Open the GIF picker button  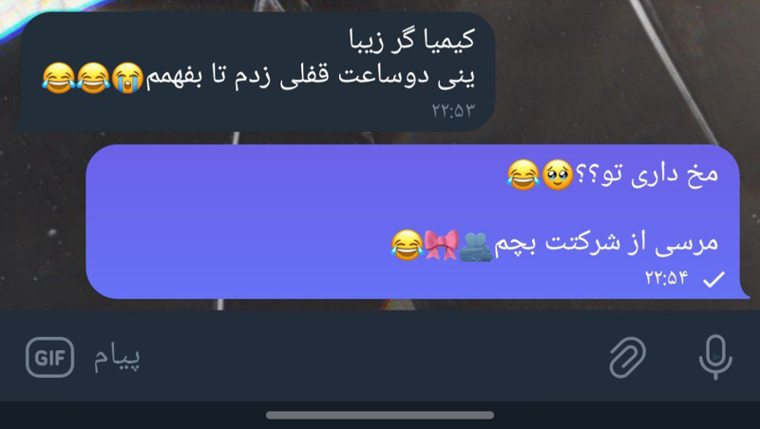pyautogui.click(x=50, y=357)
